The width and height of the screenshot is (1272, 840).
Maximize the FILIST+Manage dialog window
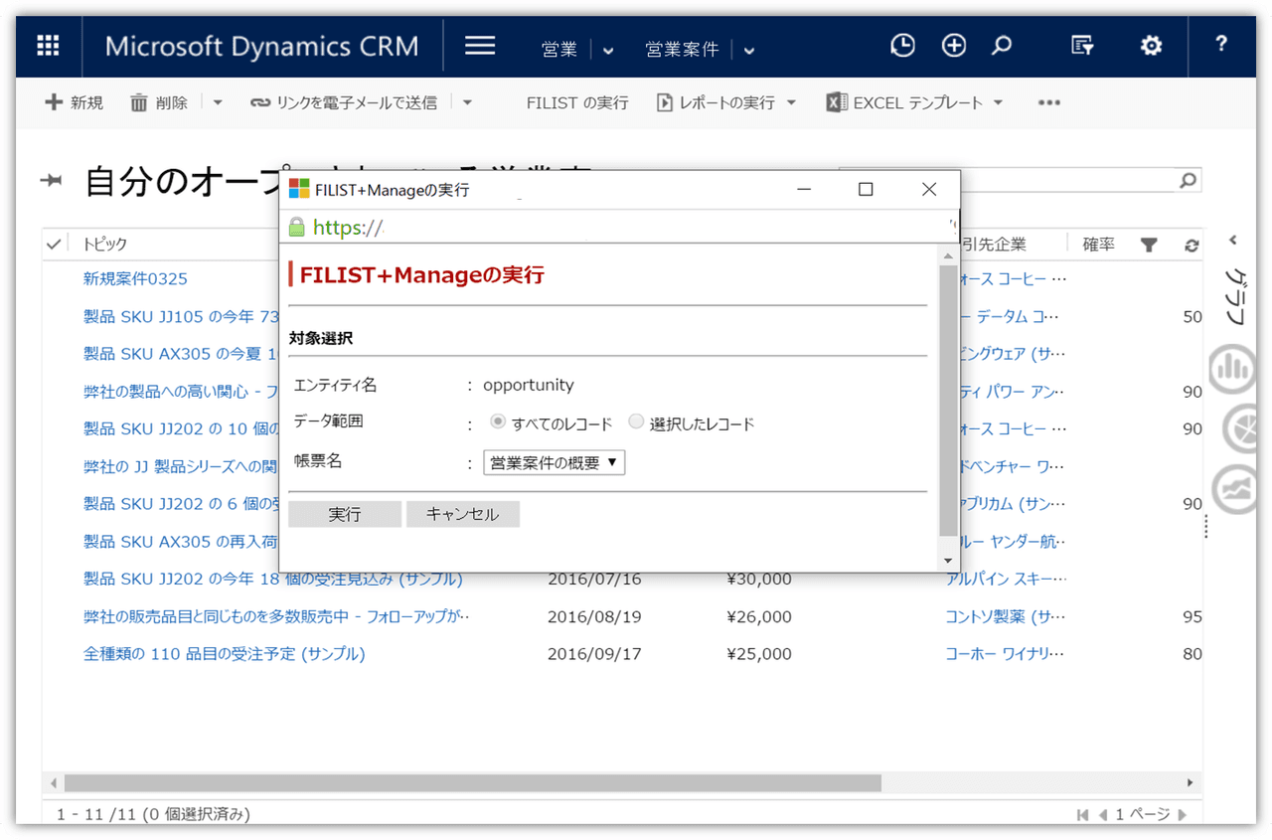coord(866,189)
